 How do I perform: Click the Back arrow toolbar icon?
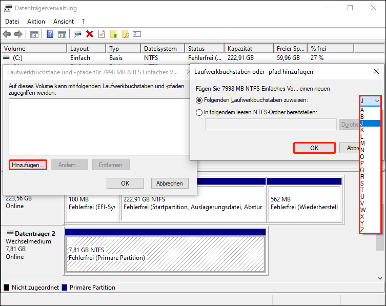[7, 34]
